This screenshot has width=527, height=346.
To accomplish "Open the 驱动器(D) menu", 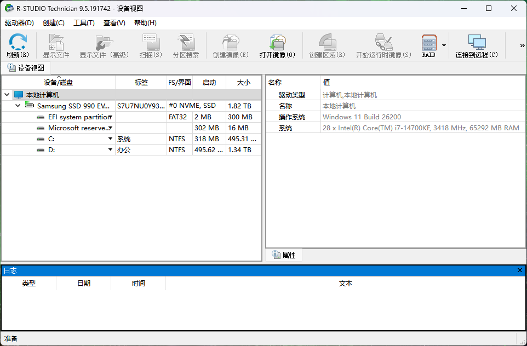I will click(x=19, y=23).
